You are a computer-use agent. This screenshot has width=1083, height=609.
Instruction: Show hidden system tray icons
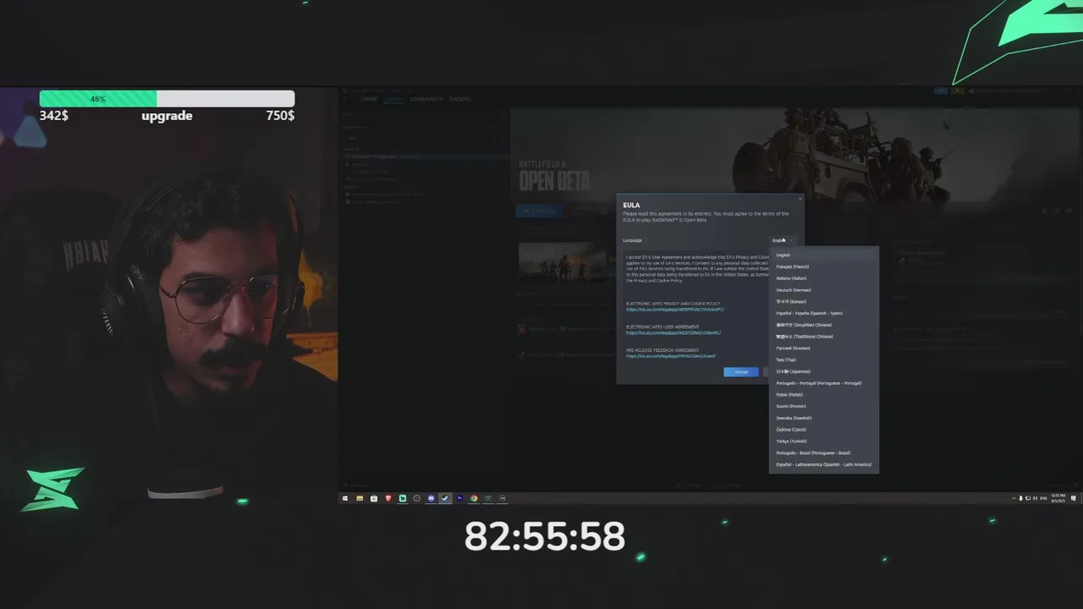pos(1014,498)
